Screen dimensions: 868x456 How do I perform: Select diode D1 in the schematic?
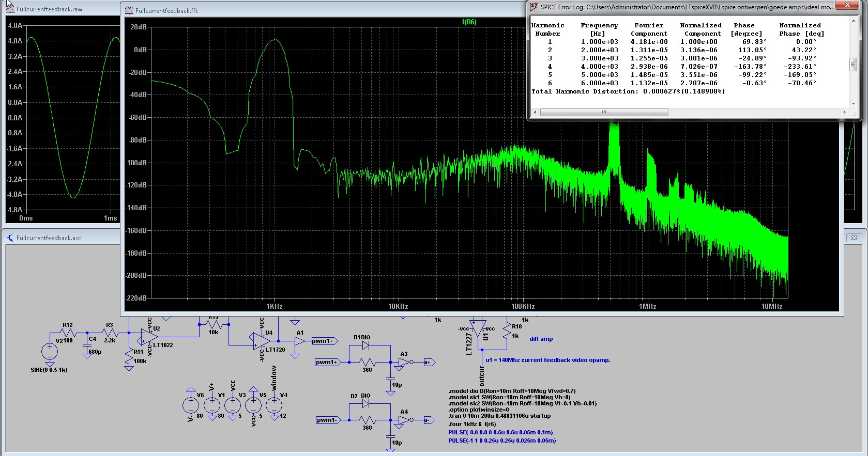point(366,345)
